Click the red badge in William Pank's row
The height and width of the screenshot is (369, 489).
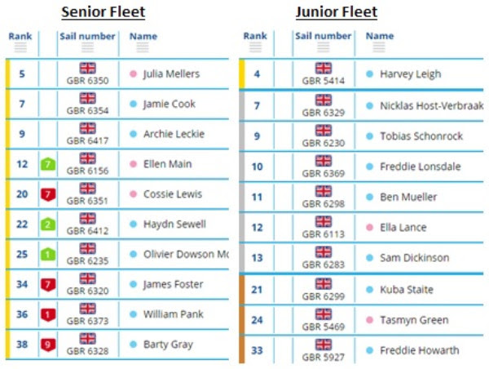tap(48, 314)
